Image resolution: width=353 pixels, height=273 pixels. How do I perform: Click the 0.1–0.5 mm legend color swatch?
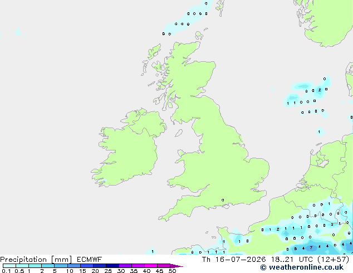click(x=9, y=266)
